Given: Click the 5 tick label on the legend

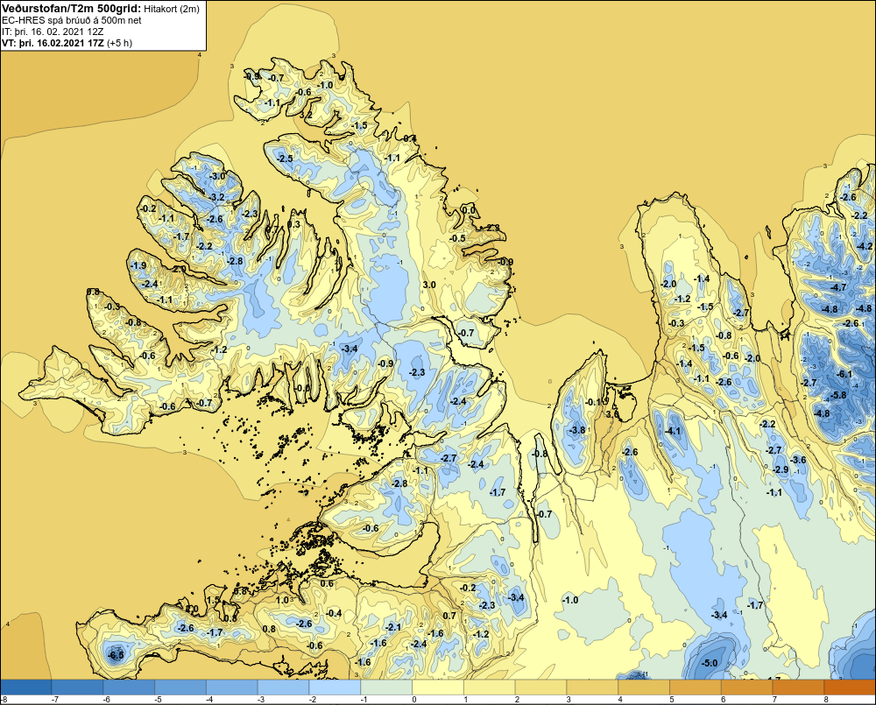Looking at the screenshot, I should click(672, 700).
